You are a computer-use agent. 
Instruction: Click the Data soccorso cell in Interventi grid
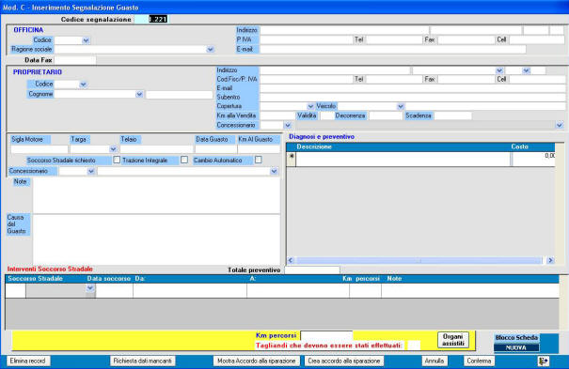click(115, 291)
